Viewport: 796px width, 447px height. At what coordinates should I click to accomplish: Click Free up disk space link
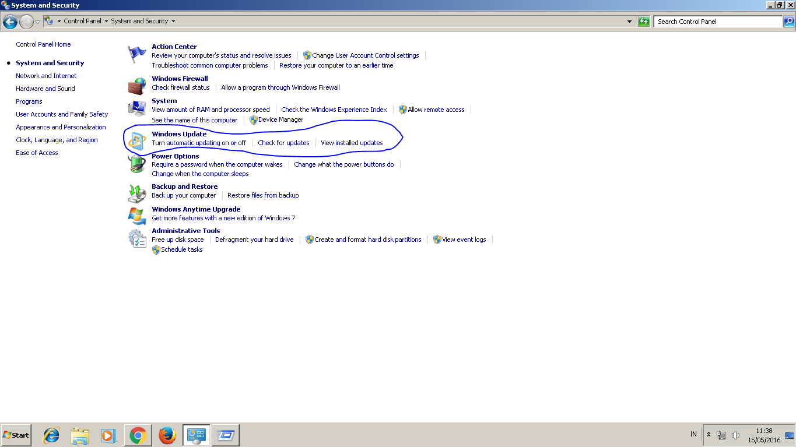pyautogui.click(x=178, y=240)
